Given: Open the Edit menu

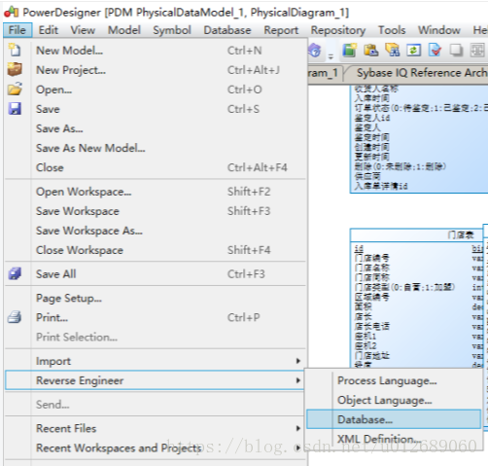Looking at the screenshot, I should tap(49, 30).
